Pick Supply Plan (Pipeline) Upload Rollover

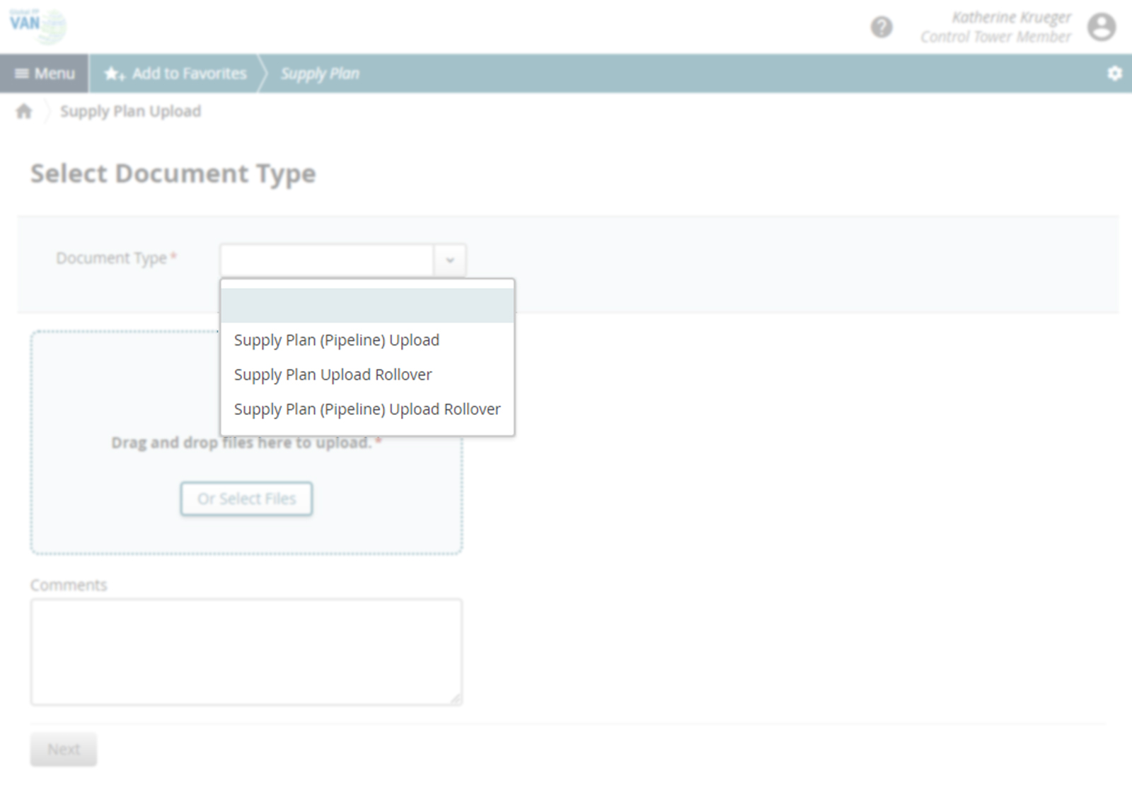coord(366,409)
